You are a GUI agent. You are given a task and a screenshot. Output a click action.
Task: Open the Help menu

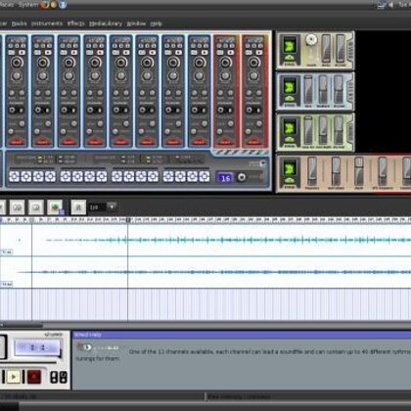point(157,23)
